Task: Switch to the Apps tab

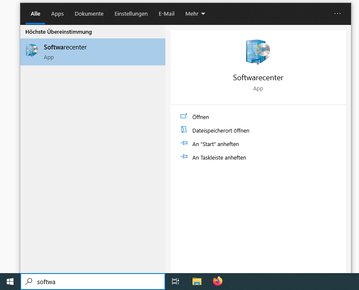Action: (57, 14)
